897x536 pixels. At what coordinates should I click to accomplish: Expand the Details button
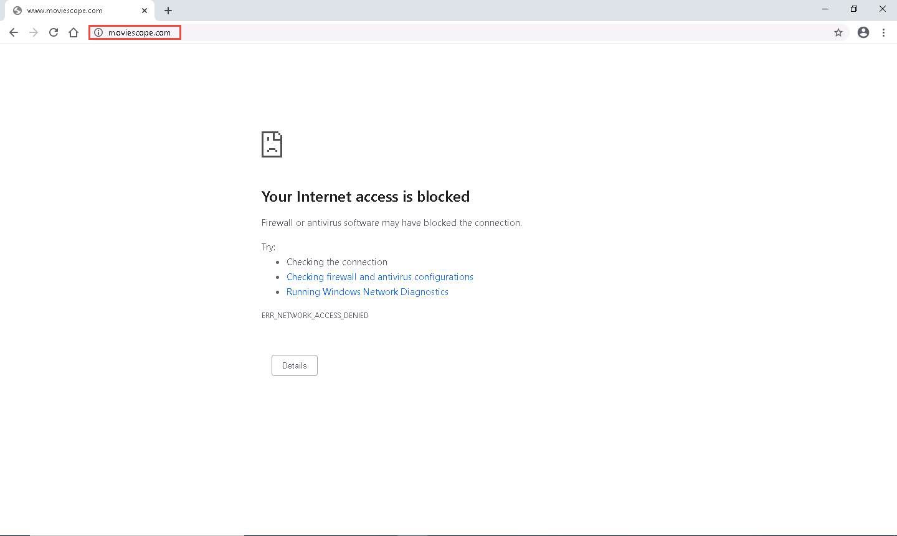(295, 365)
